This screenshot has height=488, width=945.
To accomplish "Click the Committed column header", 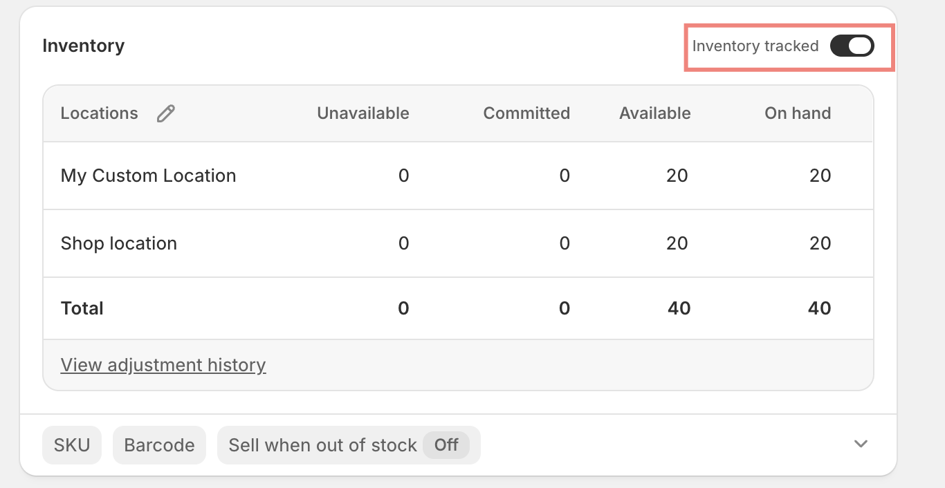I will tap(526, 113).
